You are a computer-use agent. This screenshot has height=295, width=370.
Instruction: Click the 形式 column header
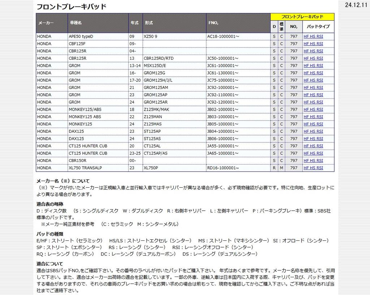(x=149, y=23)
